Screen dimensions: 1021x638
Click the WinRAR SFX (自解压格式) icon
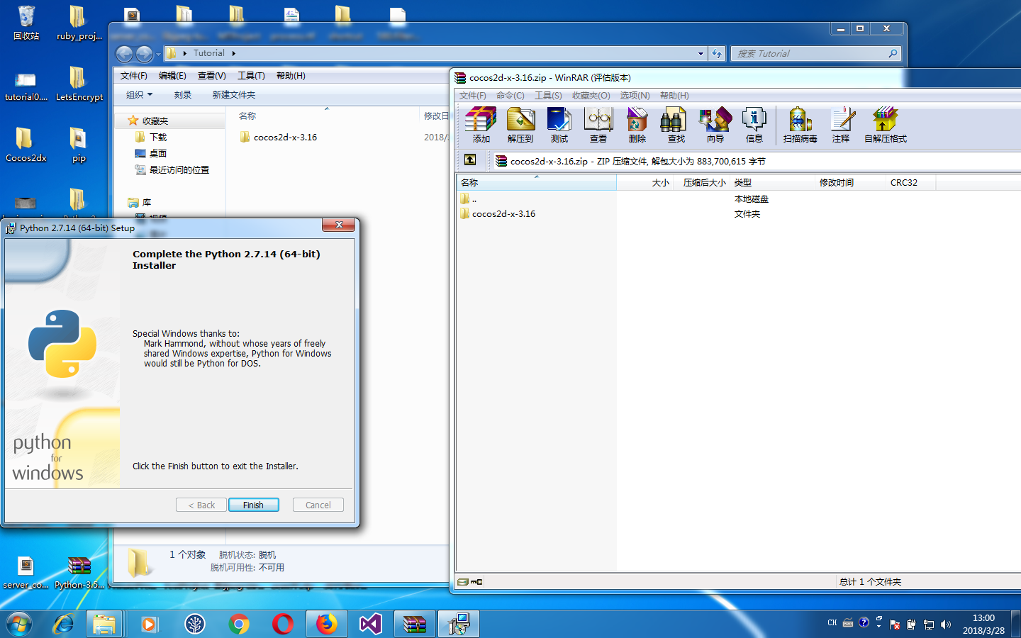point(886,125)
